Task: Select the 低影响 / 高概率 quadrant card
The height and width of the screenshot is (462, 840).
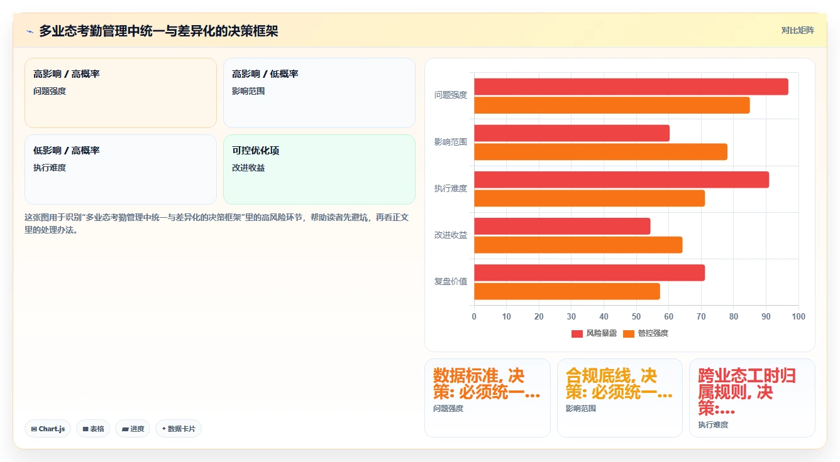Action: pos(121,169)
